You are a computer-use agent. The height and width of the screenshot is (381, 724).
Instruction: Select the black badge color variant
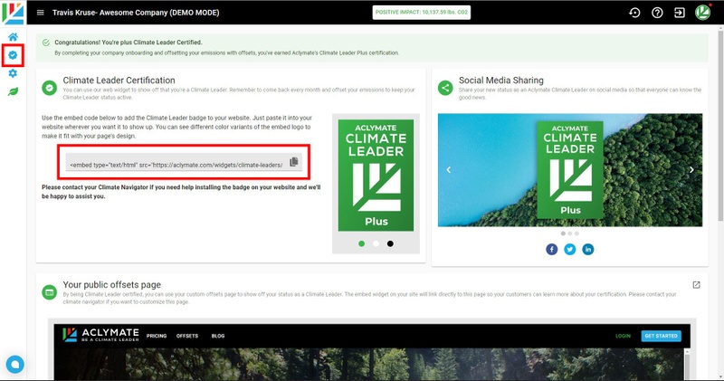390,243
